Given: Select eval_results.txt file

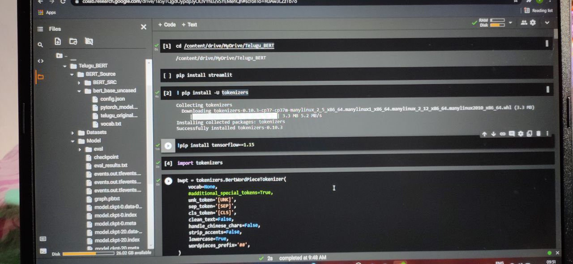Looking at the screenshot, I should (x=111, y=166).
